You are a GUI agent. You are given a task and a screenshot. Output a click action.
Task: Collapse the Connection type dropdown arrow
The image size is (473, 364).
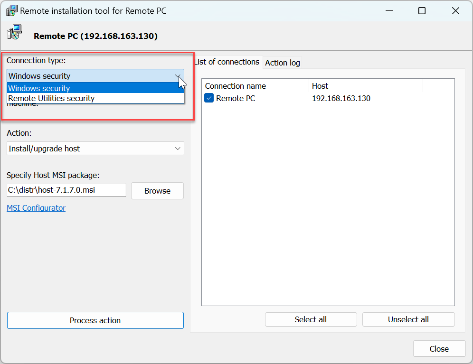click(x=178, y=76)
